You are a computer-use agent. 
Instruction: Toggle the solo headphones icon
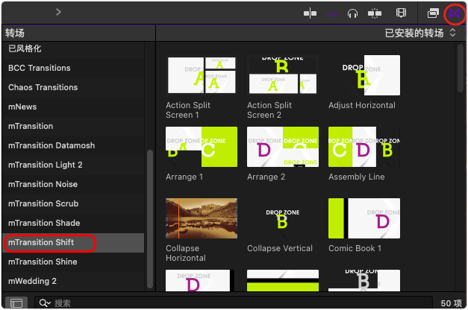click(x=352, y=13)
